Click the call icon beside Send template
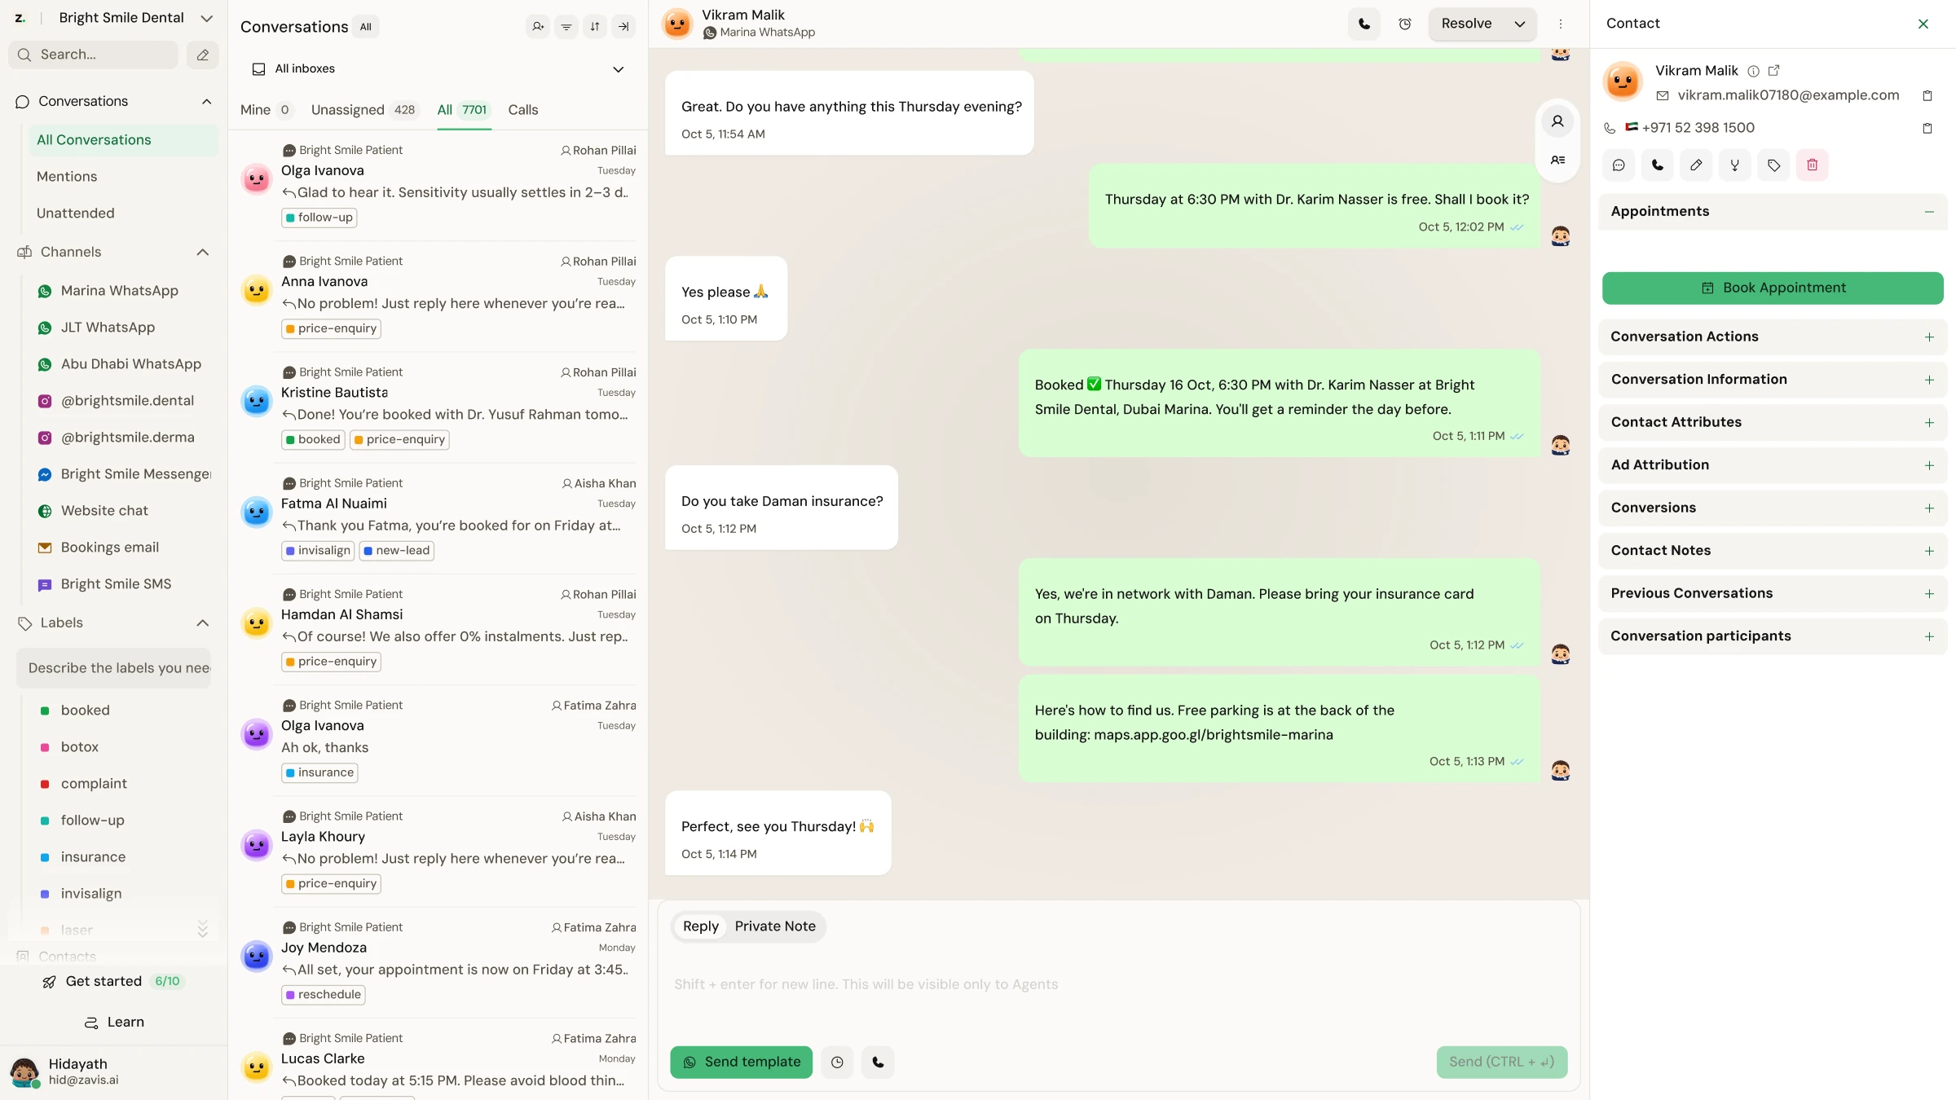 coord(878,1063)
